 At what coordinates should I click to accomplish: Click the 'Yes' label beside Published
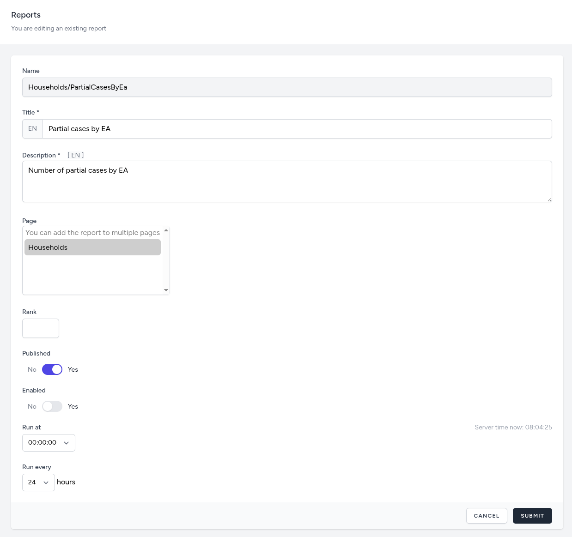(x=73, y=369)
